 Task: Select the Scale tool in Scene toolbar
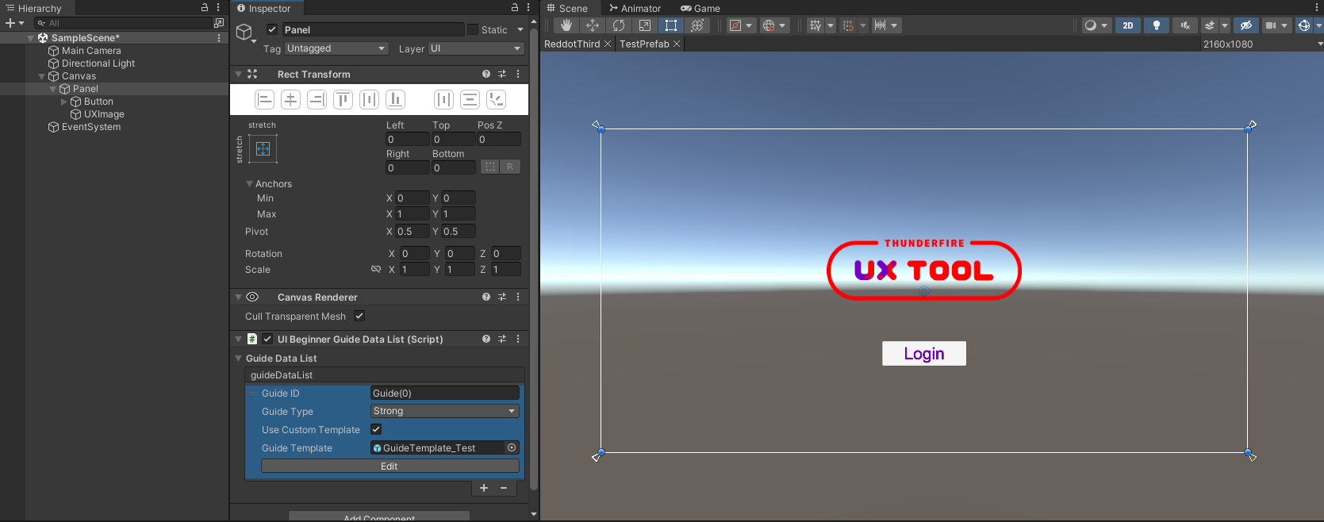(645, 25)
